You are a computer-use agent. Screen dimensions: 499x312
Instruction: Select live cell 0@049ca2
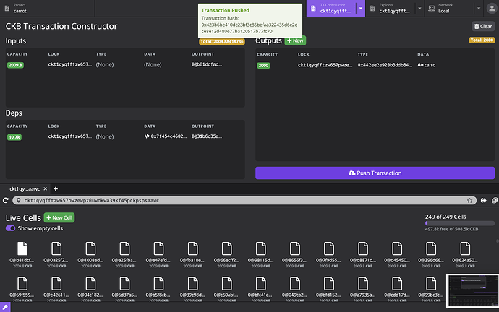(294, 289)
